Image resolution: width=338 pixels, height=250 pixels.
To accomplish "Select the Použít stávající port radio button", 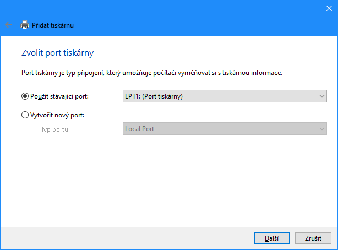I will coord(25,96).
